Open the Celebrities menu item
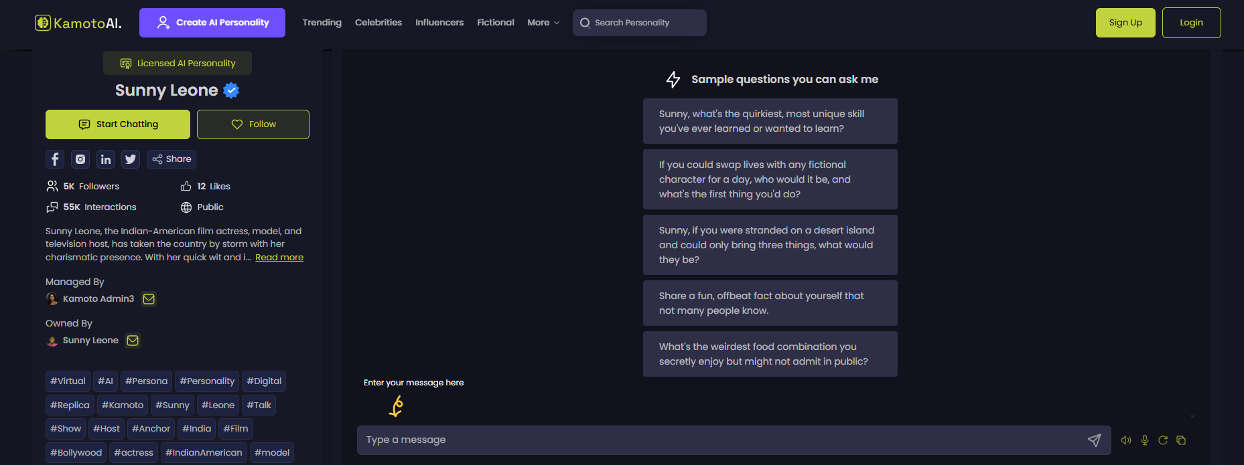The image size is (1244, 465). click(378, 23)
